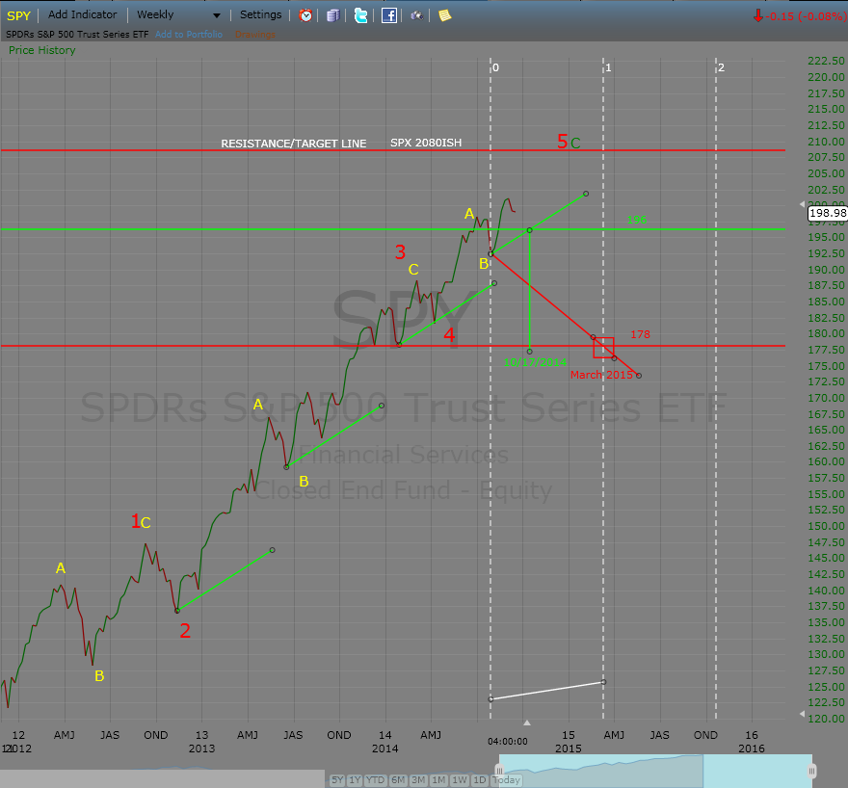Click time cycle marker labeled 0

pyautogui.click(x=495, y=67)
